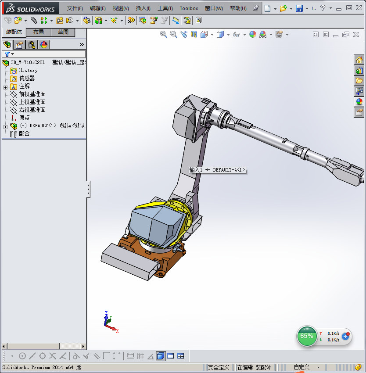This screenshot has height=373, width=366.
Task: Toggle the grid snap icon in bottom toolbar
Action: pyautogui.click(x=140, y=356)
